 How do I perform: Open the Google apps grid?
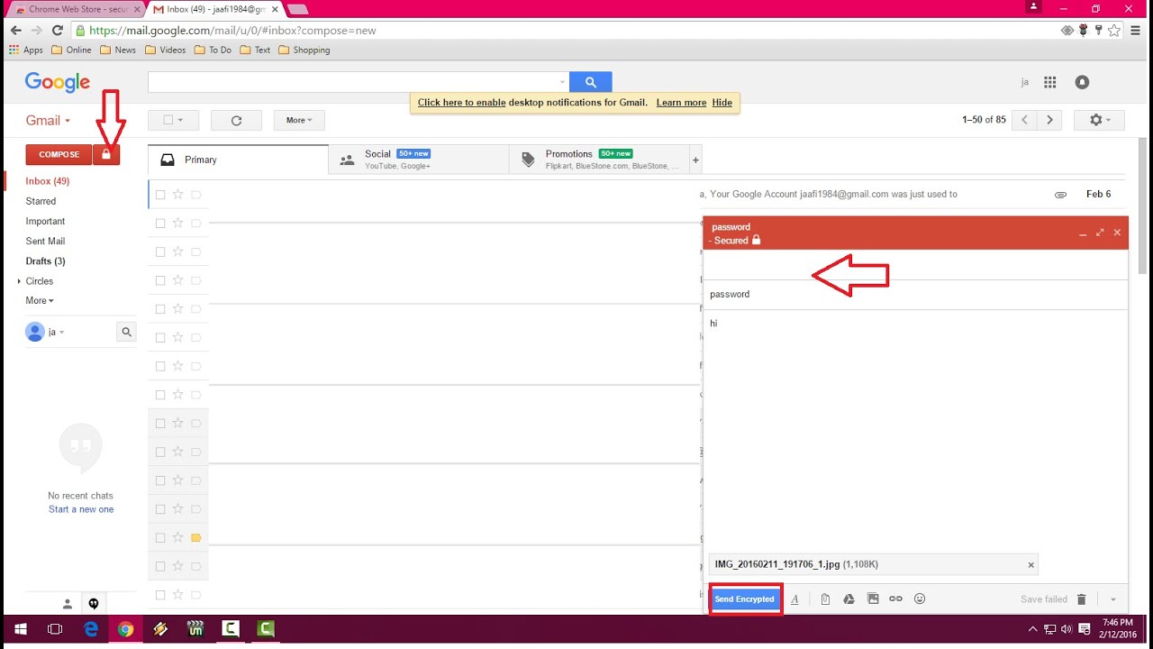pyautogui.click(x=1049, y=82)
